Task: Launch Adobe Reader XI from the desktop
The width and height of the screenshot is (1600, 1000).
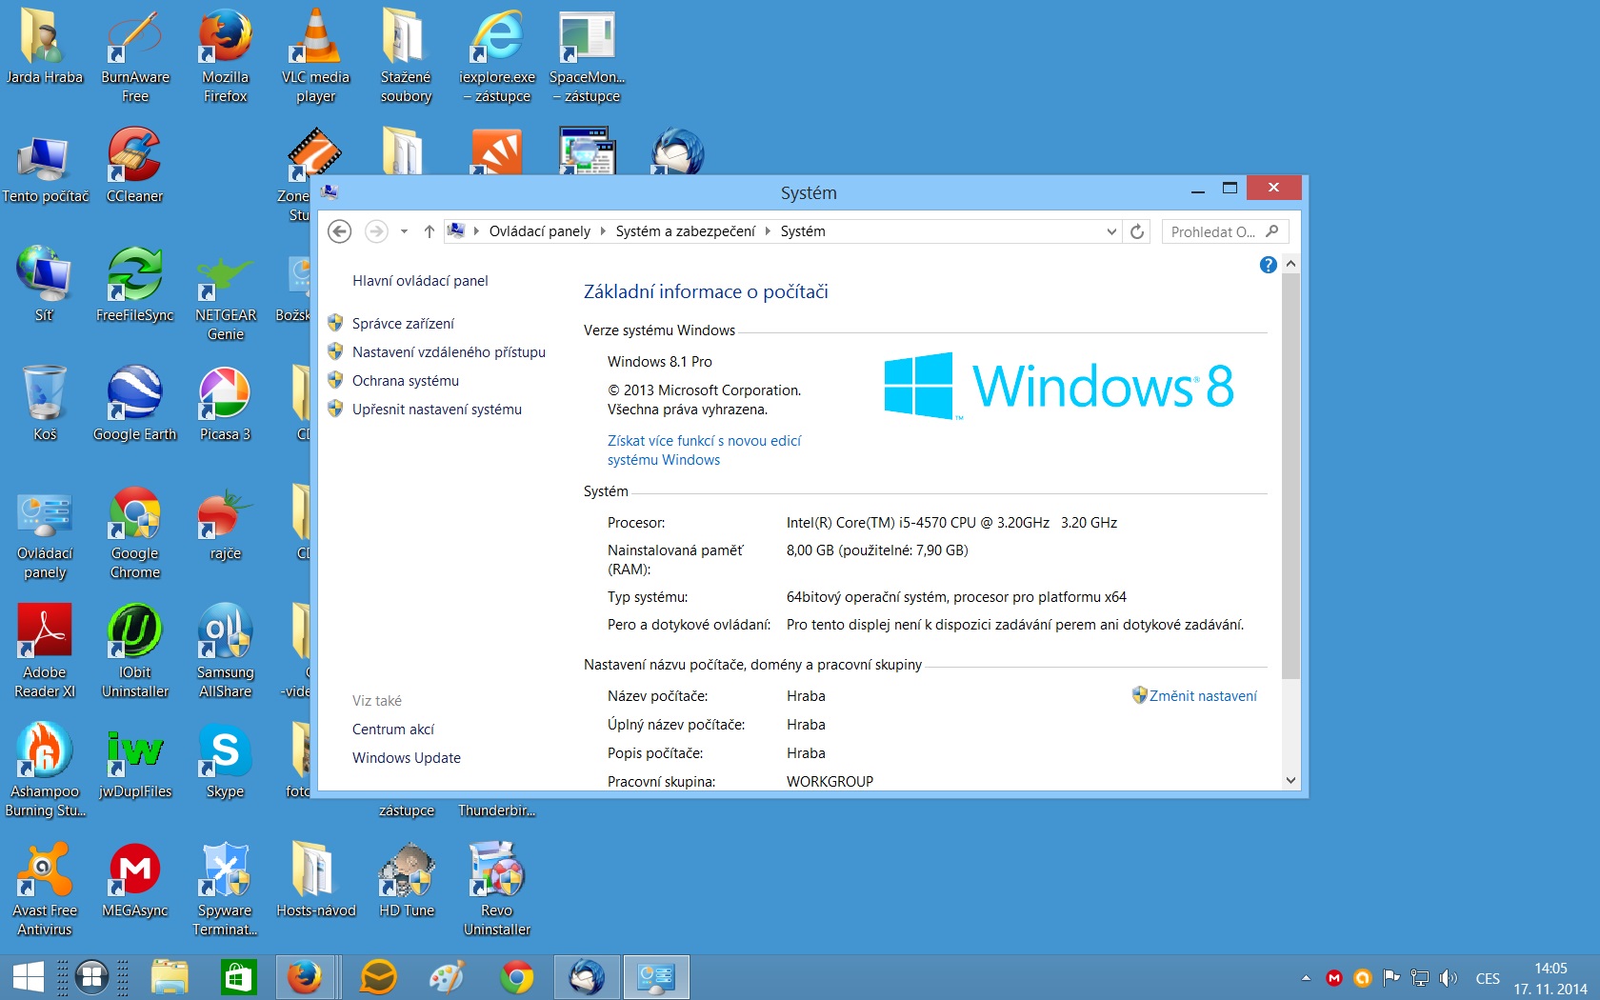Action: click(45, 652)
